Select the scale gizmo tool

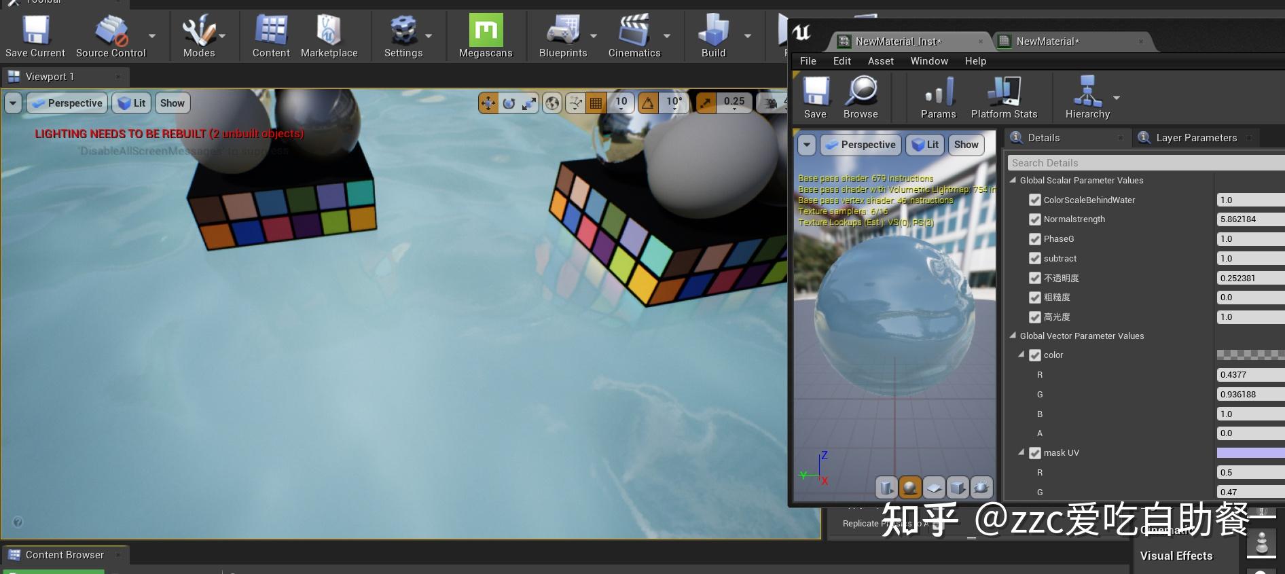pos(529,103)
